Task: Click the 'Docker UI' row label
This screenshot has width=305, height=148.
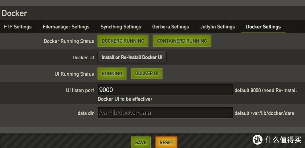Action: (x=83, y=57)
